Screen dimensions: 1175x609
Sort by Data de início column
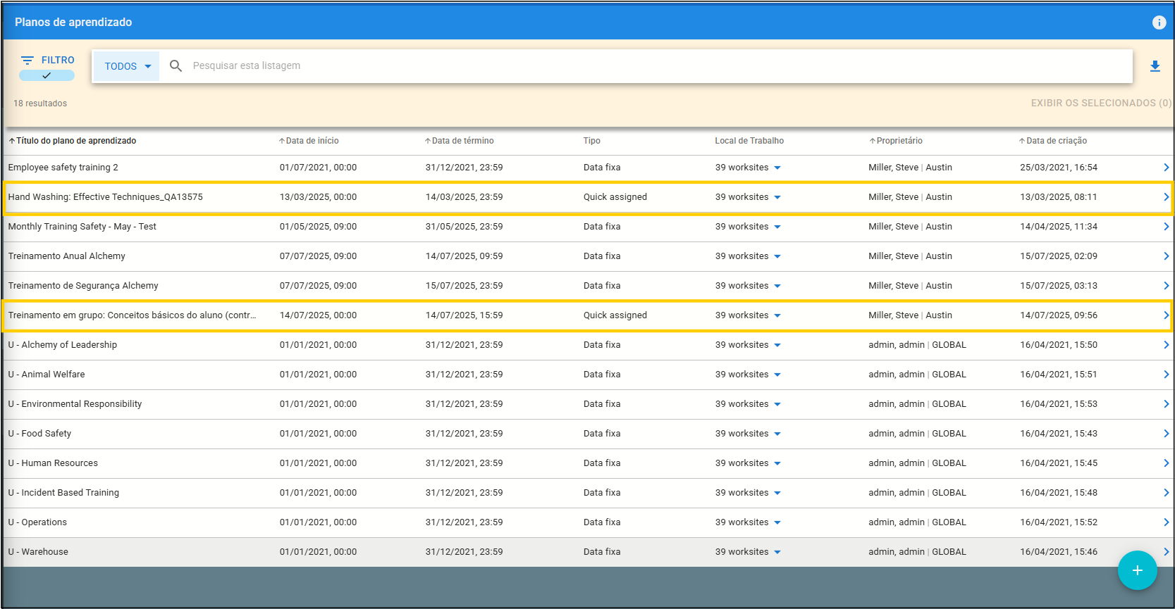click(312, 141)
